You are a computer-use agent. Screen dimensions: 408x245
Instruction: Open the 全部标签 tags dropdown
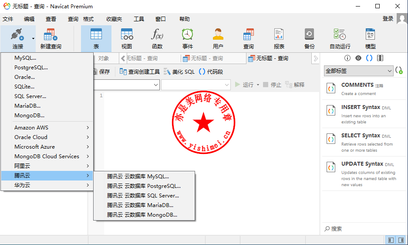pyautogui.click(x=358, y=71)
